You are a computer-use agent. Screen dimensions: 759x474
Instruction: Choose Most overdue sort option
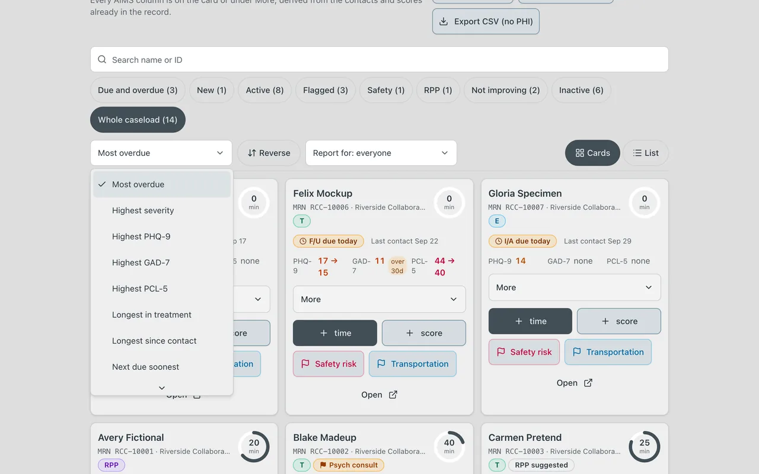click(162, 184)
